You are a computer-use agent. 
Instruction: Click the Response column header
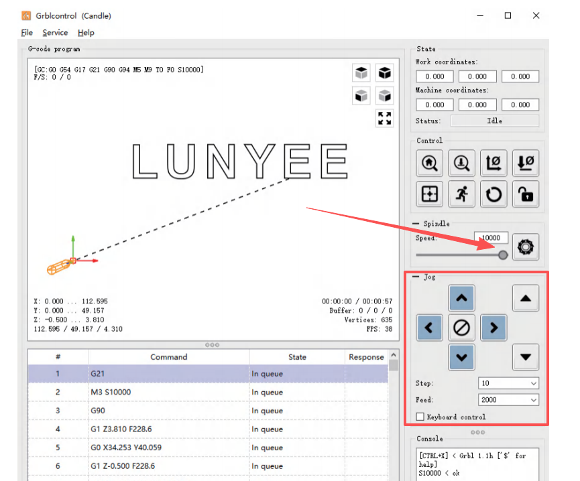point(366,357)
